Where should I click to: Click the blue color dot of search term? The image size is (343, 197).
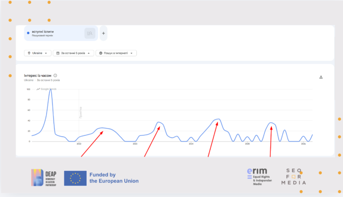click(28, 33)
